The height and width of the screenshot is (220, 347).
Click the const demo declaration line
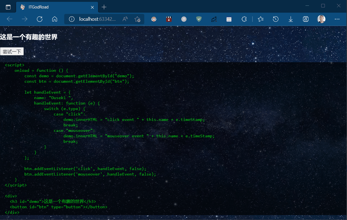coord(79,76)
